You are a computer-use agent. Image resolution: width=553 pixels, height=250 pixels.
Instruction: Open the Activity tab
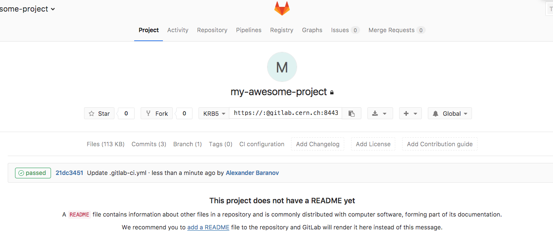[x=177, y=30]
